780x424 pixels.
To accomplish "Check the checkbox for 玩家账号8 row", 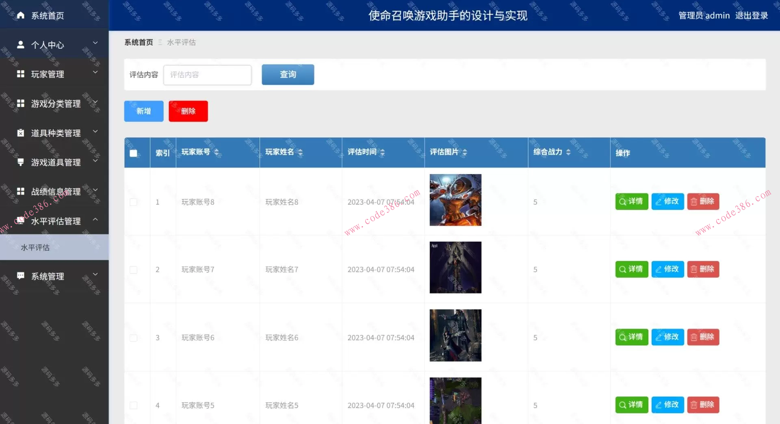I will [133, 201].
